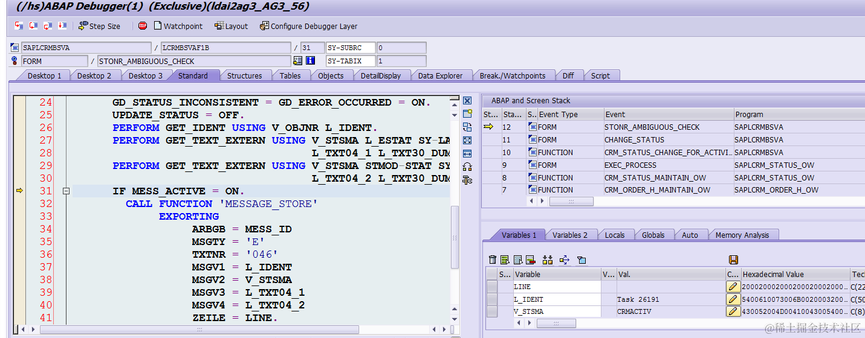This screenshot has width=865, height=338.
Task: Open the DetailDisplay tab
Action: [381, 75]
